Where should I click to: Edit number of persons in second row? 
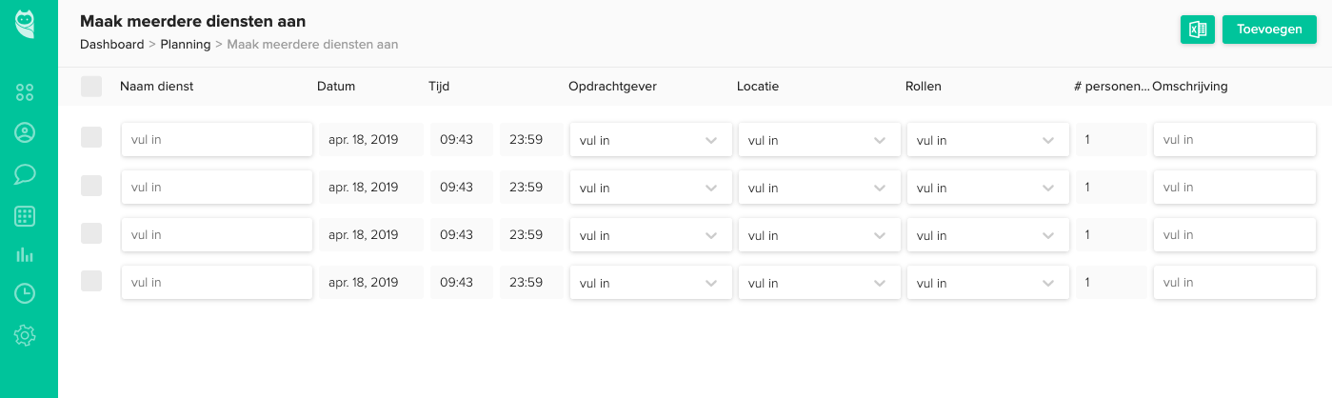(x=1111, y=187)
